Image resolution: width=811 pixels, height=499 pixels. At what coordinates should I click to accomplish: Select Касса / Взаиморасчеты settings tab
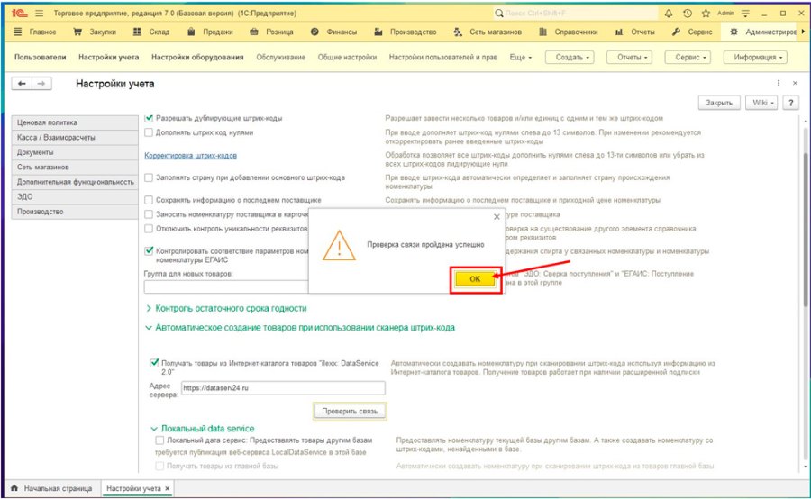(x=75, y=138)
